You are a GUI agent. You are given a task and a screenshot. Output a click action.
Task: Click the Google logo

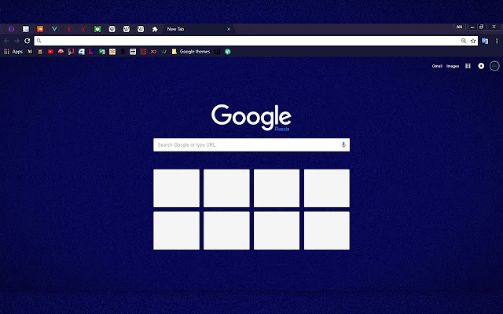[251, 117]
